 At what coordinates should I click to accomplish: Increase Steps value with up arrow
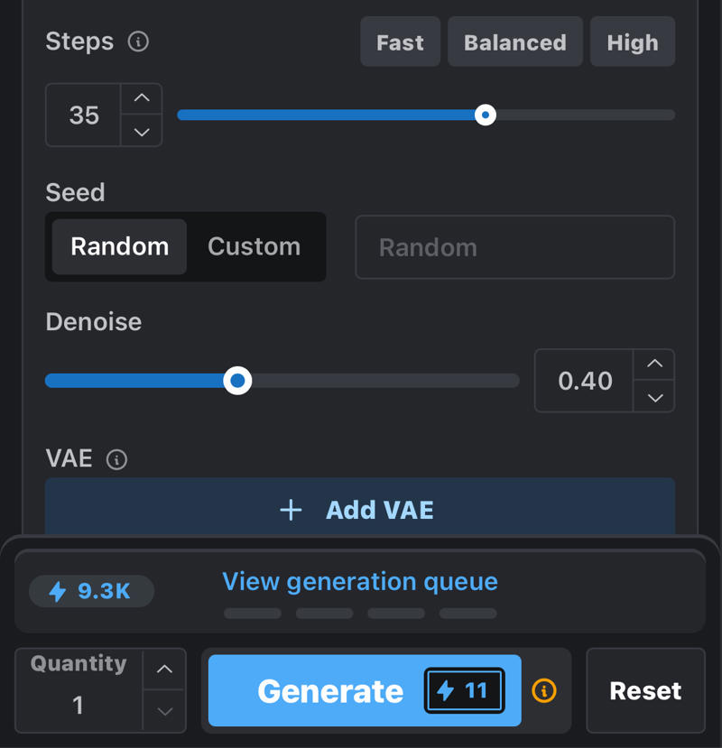click(x=142, y=98)
